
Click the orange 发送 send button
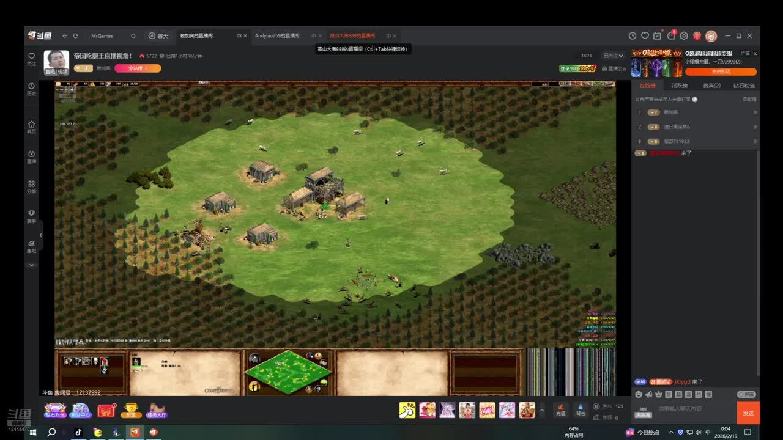pos(748,413)
